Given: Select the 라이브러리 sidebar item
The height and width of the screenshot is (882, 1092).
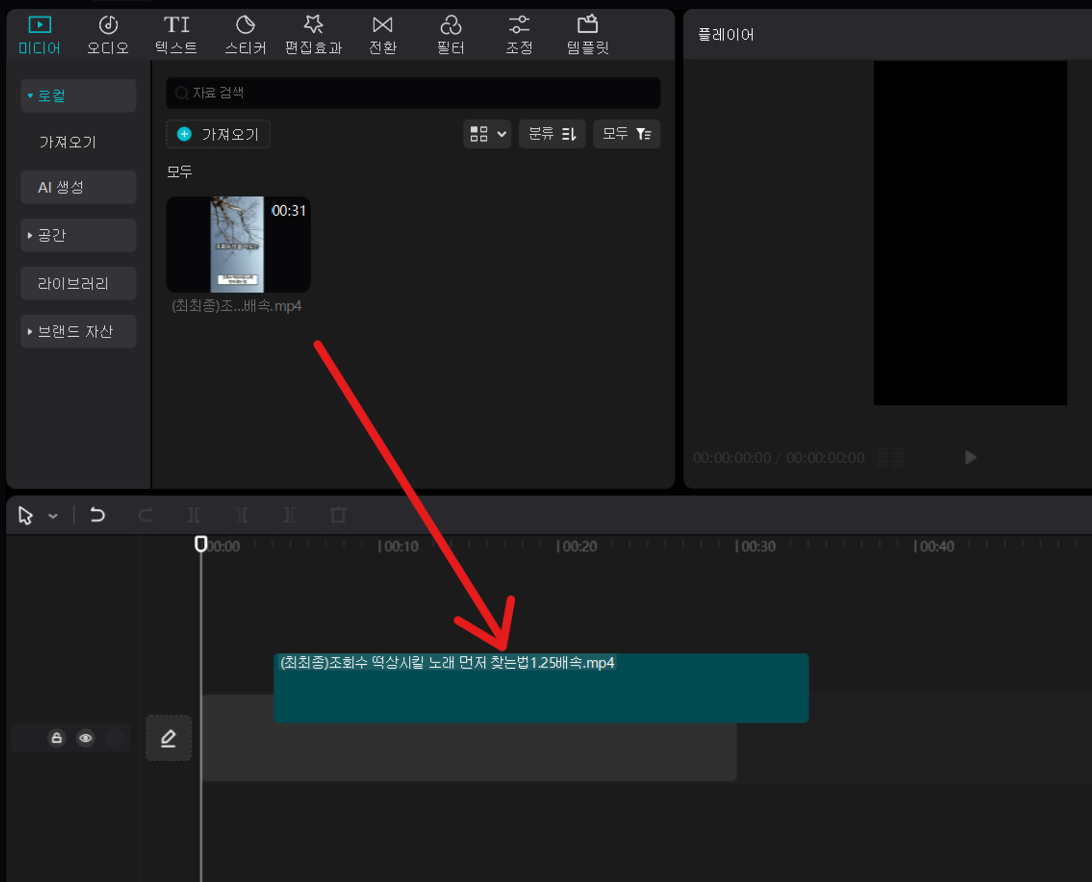Looking at the screenshot, I should [x=78, y=283].
